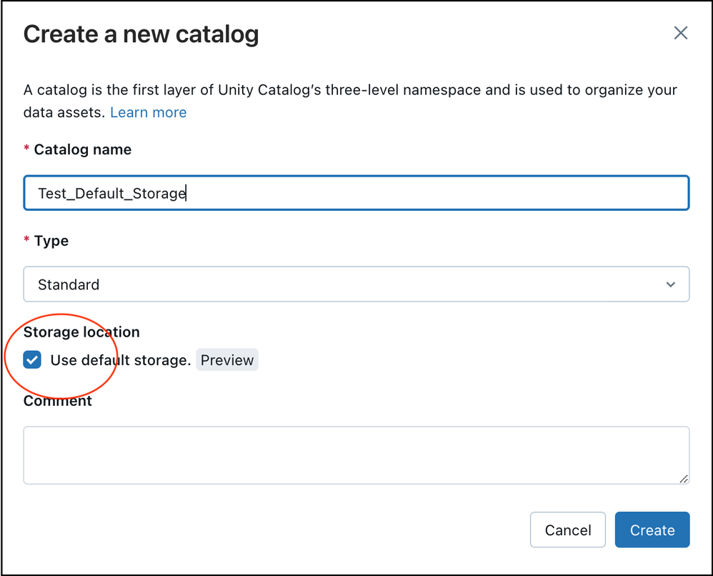Click the Preview badge

[x=227, y=360]
